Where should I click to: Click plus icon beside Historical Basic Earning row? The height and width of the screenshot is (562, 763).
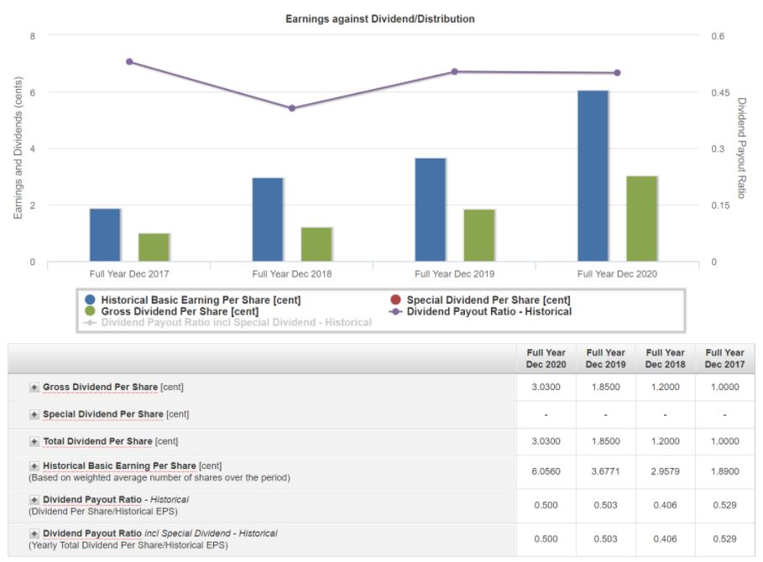[x=34, y=466]
